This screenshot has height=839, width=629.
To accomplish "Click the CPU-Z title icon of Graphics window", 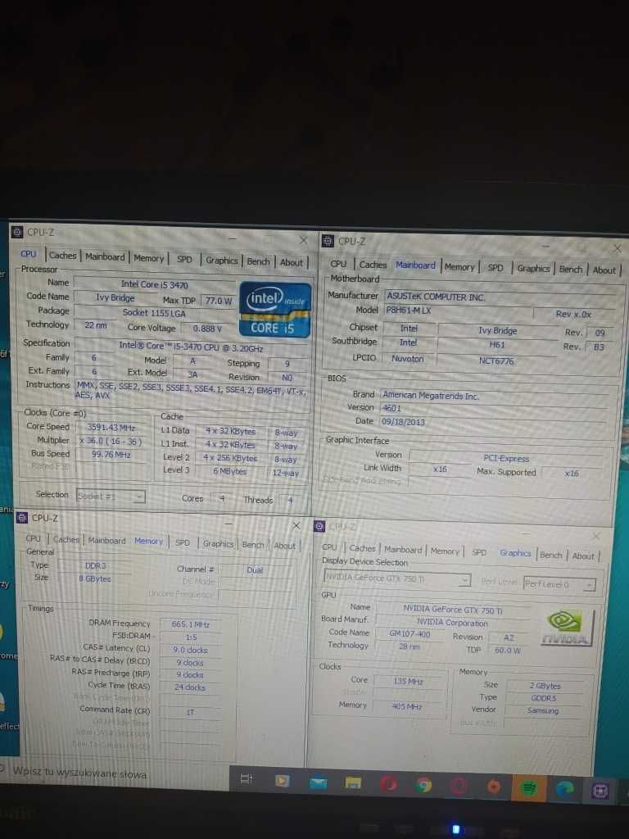I will (x=319, y=526).
